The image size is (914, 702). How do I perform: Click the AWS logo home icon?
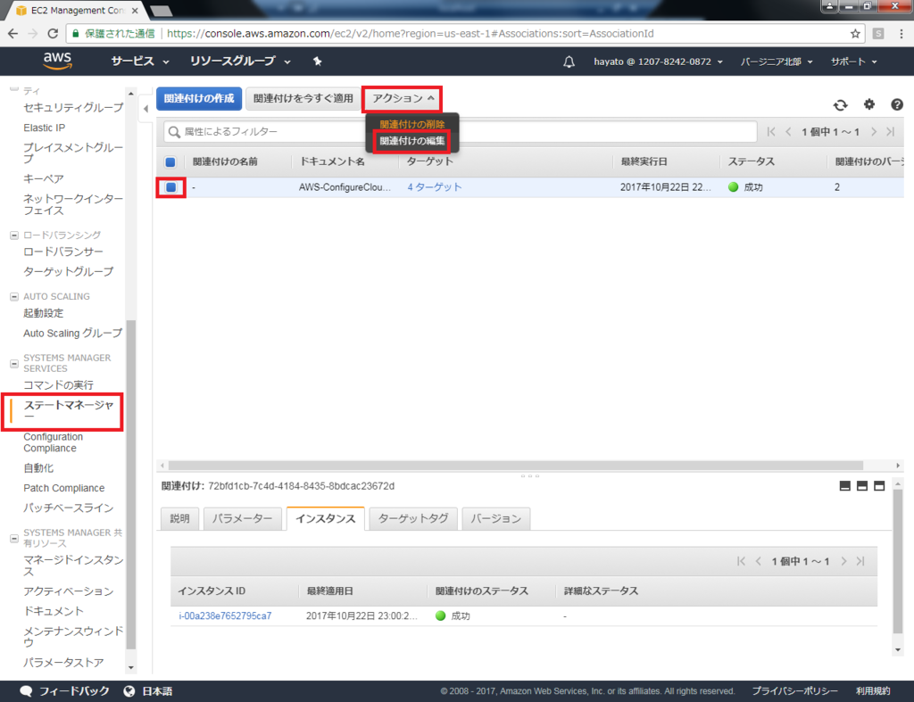(57, 61)
